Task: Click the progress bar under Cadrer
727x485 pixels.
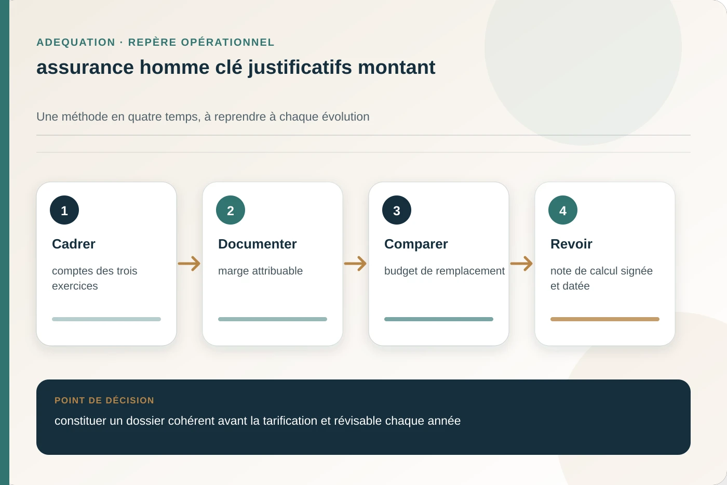Action: [106, 319]
